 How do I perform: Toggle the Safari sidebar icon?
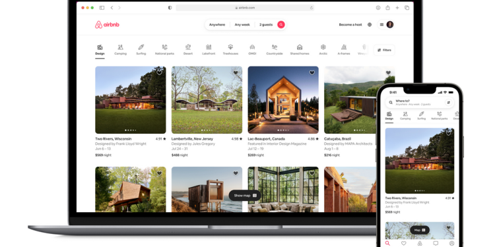102,7
